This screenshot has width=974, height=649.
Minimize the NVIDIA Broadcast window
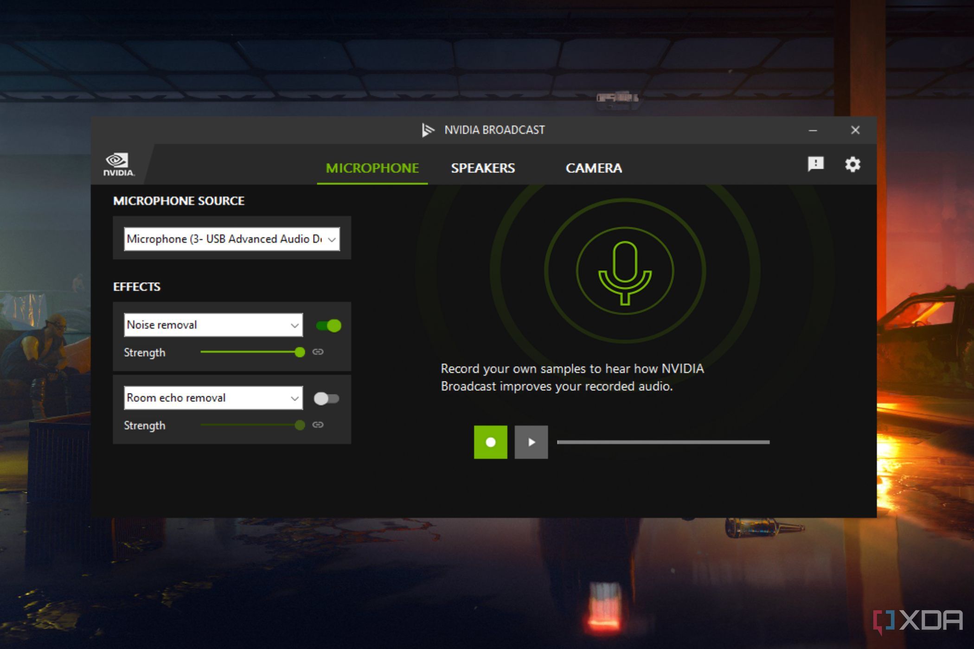pyautogui.click(x=813, y=130)
